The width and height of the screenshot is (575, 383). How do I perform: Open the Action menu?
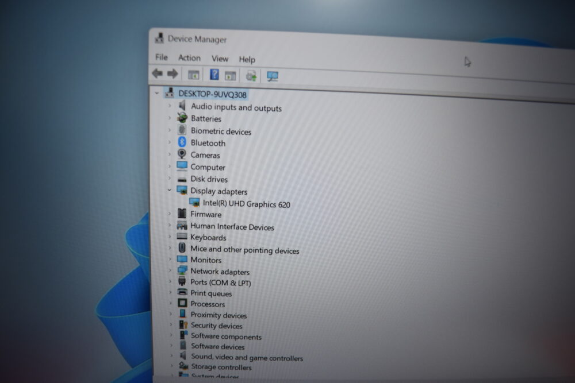tap(189, 58)
